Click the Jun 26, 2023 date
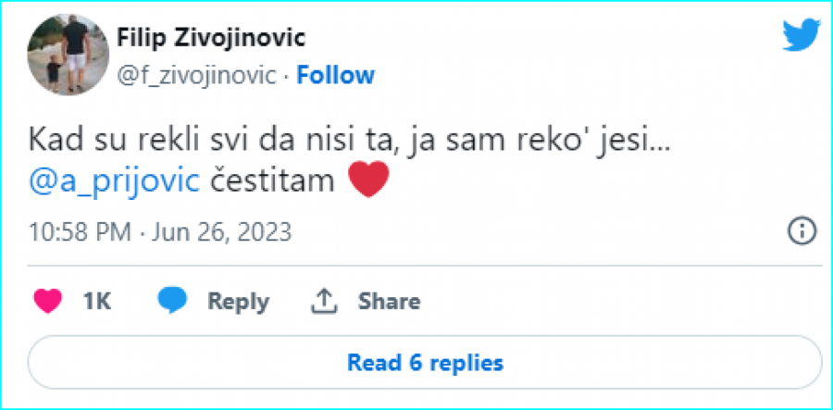This screenshot has height=410, width=833. pyautogui.click(x=220, y=231)
